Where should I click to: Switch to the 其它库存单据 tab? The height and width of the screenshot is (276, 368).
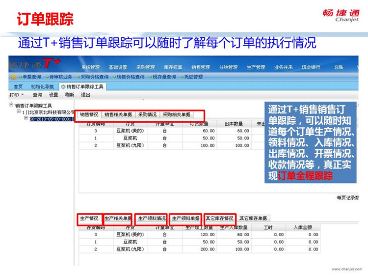pos(253,219)
